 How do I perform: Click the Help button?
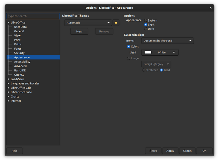tap(15, 151)
